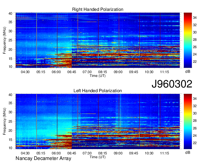Click Frequency (MHz) label of Right Handed plot
Screen dimensions: 200x162
pos(4,40)
